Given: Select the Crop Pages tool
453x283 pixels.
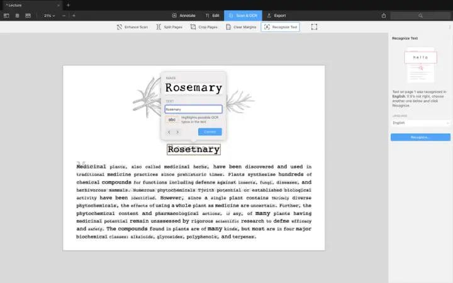Looking at the screenshot, I should point(204,27).
